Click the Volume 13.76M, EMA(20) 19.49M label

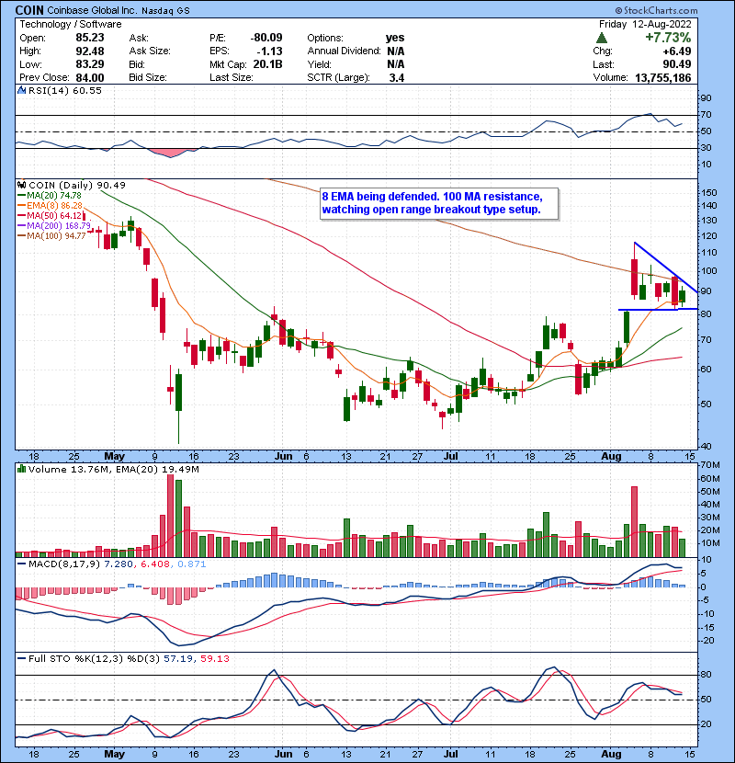pyautogui.click(x=113, y=470)
